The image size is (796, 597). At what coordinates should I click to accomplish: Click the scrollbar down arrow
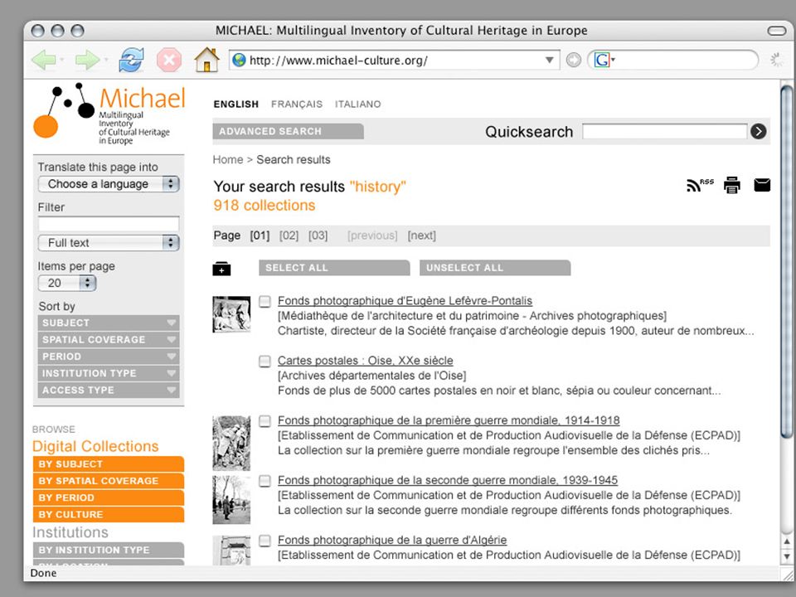tap(787, 557)
